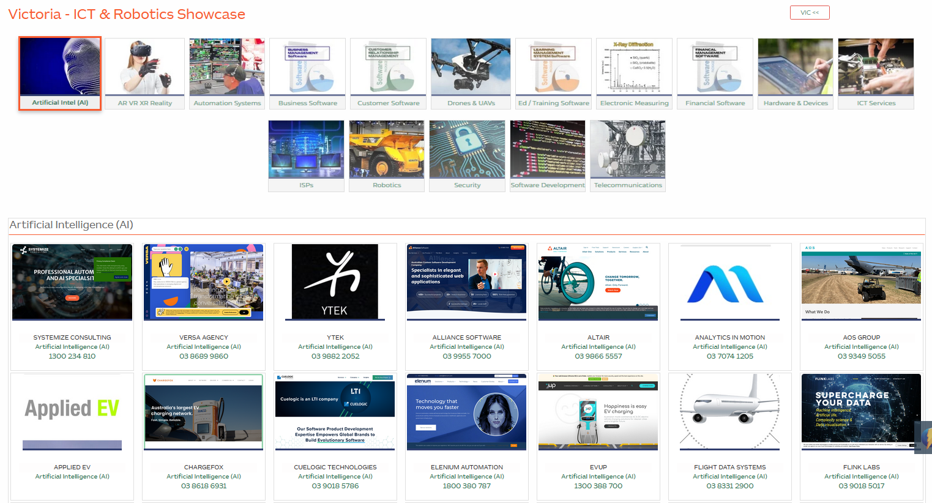The height and width of the screenshot is (503, 932).
Task: Open the Analytics In Motion listing logo
Action: pyautogui.click(x=729, y=283)
